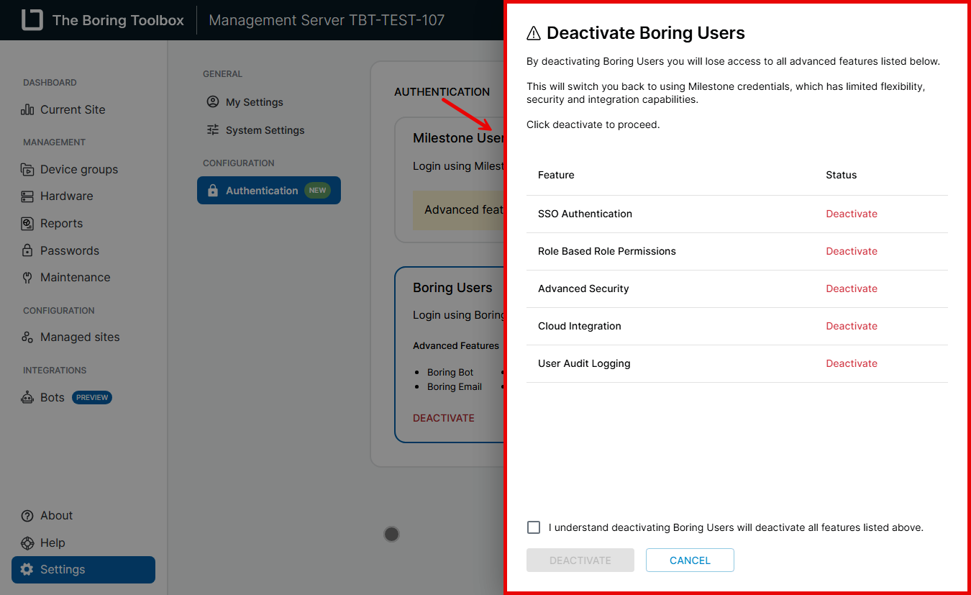Open Current Site dashboard icon
Image resolution: width=971 pixels, height=595 pixels.
tap(27, 109)
